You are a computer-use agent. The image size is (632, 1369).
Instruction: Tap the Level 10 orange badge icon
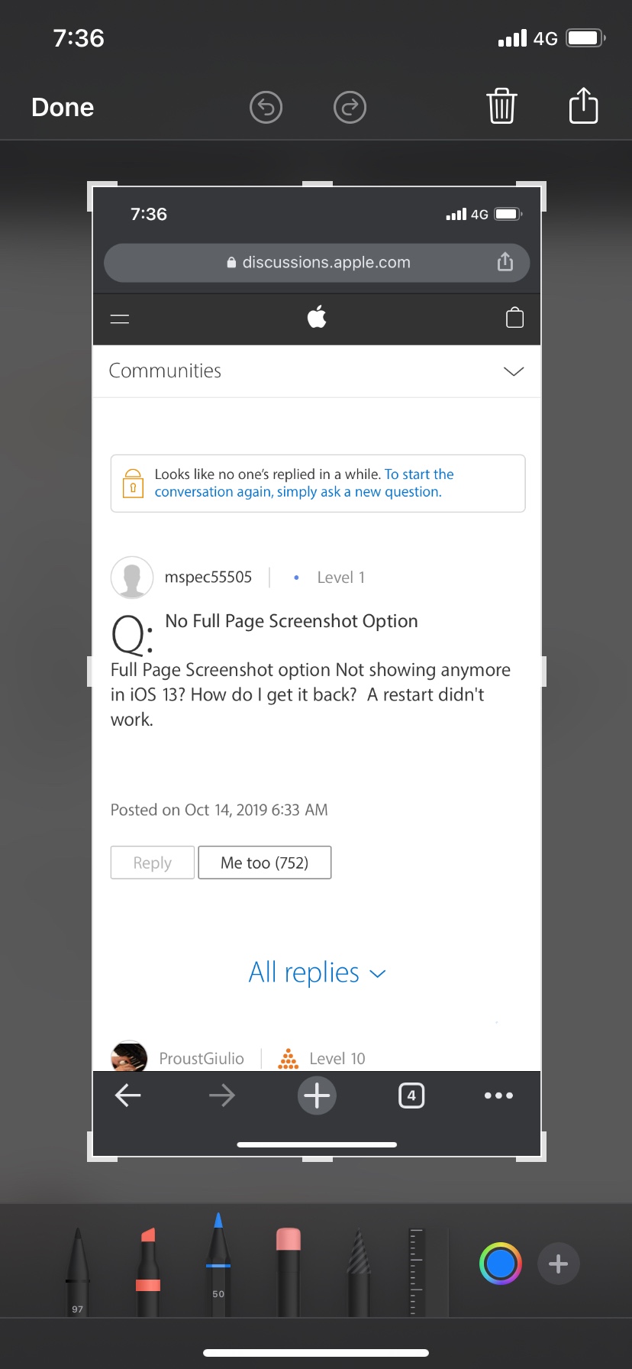tap(289, 1059)
